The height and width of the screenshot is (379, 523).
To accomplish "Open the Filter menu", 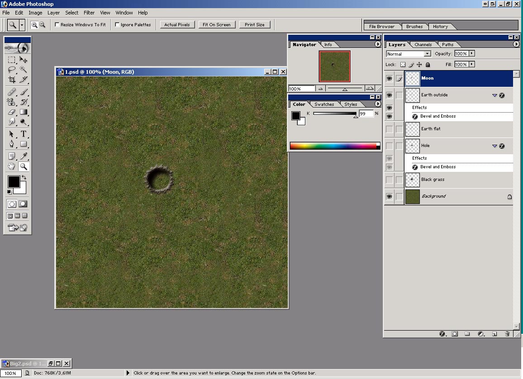I will click(x=89, y=13).
